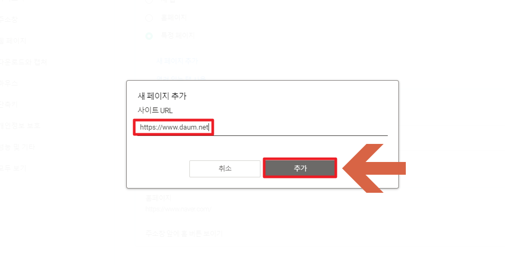Open the 개인정보 보호 sidebar section
Viewport: 505px width, 265px height.
[x=20, y=126]
